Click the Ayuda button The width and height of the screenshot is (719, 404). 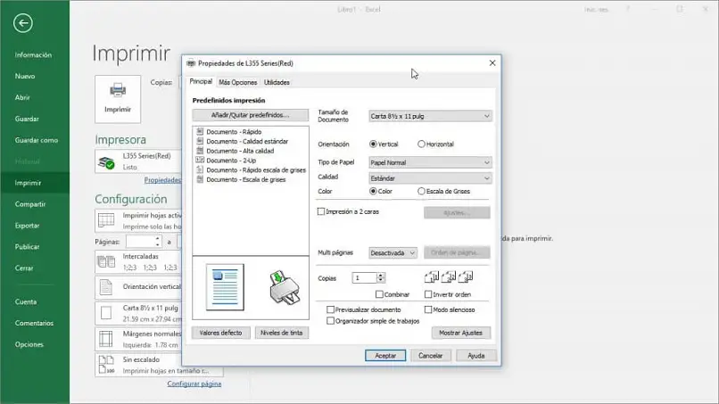coord(476,355)
